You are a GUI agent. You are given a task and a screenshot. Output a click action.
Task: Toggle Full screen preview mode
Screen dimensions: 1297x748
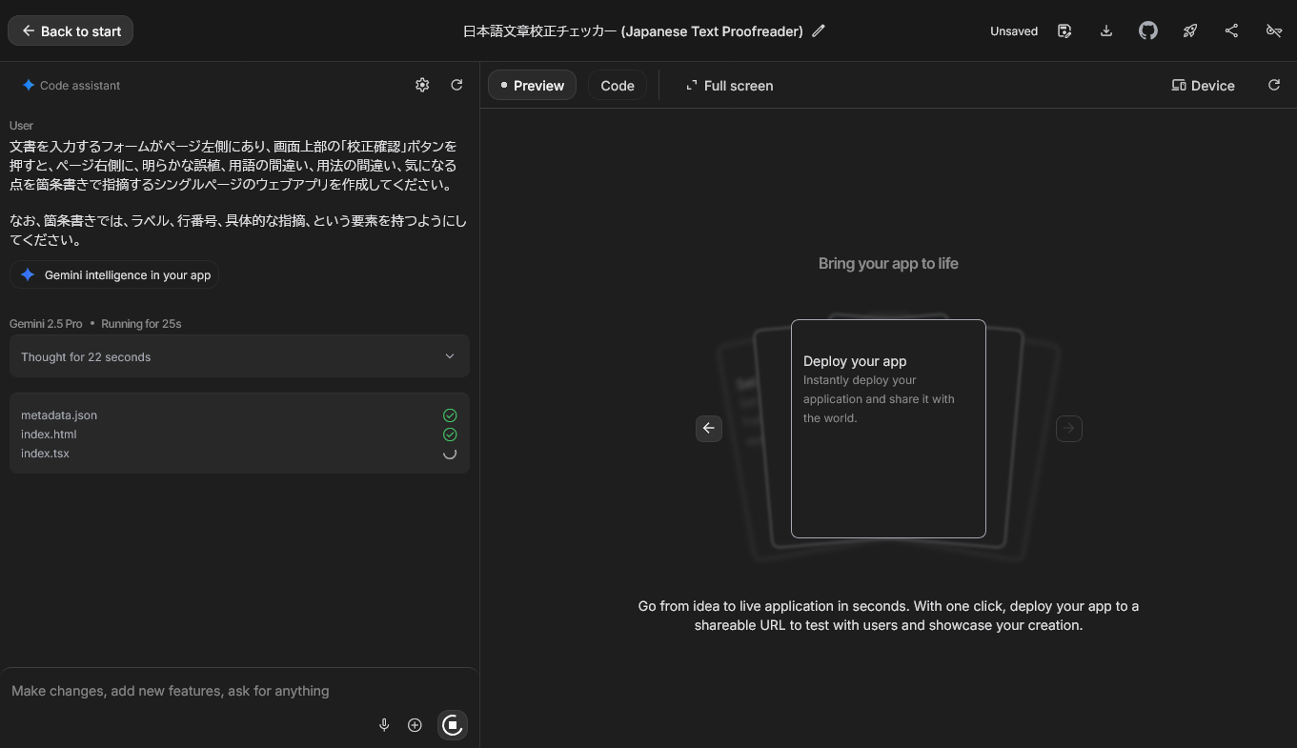tap(729, 85)
